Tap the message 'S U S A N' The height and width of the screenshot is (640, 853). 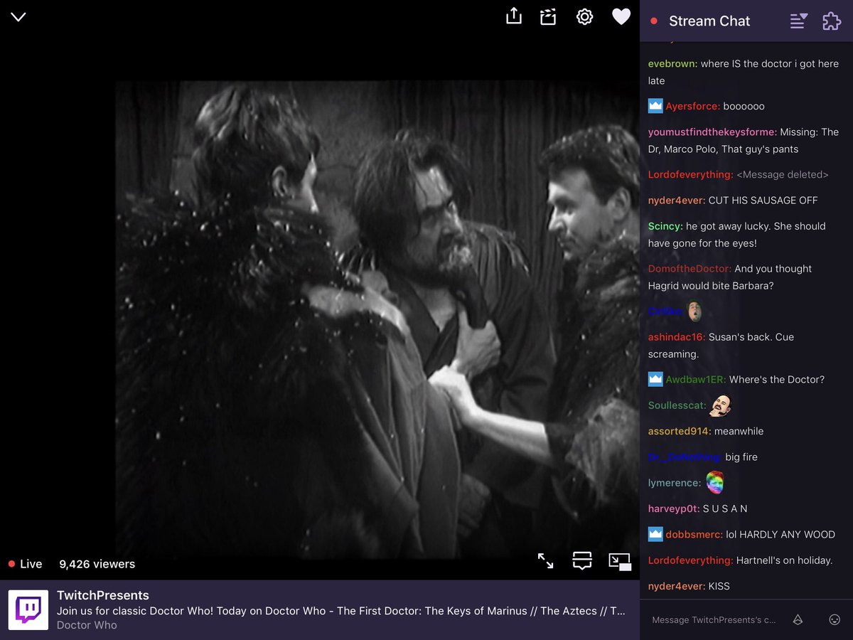click(x=725, y=509)
